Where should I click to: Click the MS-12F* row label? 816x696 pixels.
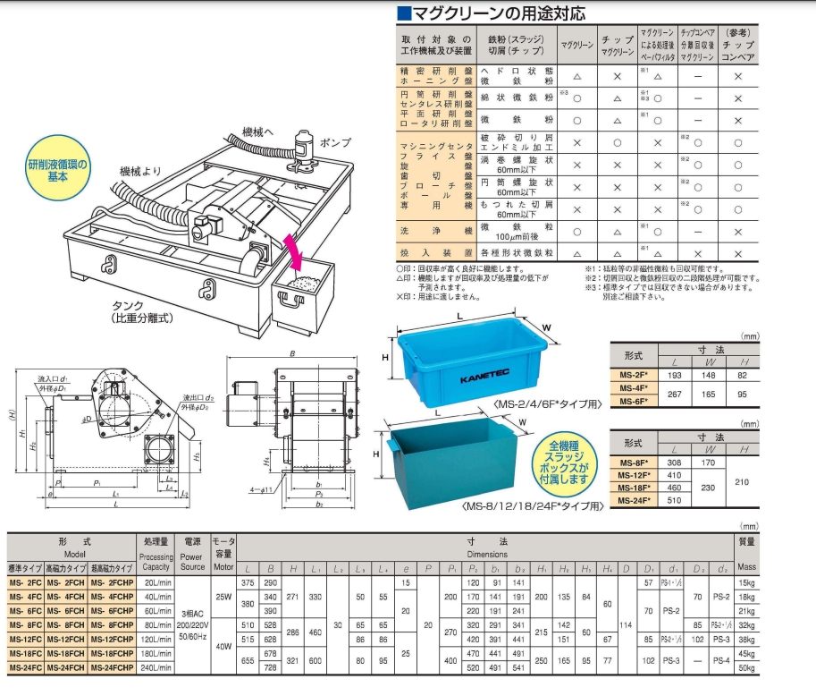634,475
